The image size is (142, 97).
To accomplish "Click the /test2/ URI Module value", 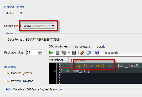I will 28,73.
